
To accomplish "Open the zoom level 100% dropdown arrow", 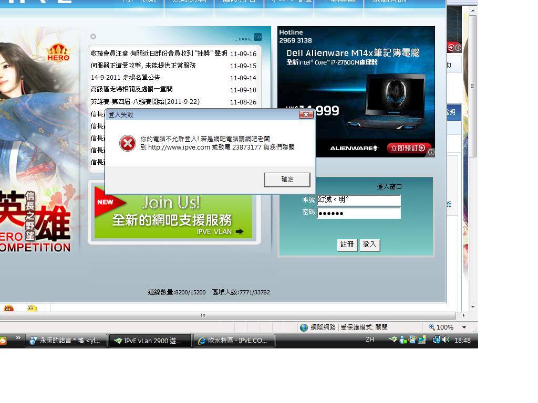I will pos(464,327).
